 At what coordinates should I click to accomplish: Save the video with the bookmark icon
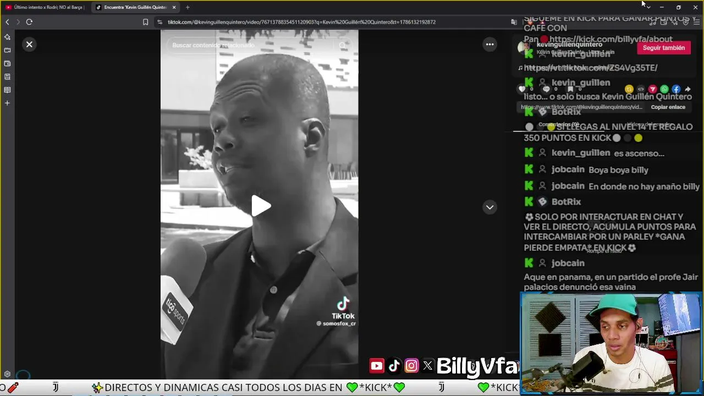570,89
